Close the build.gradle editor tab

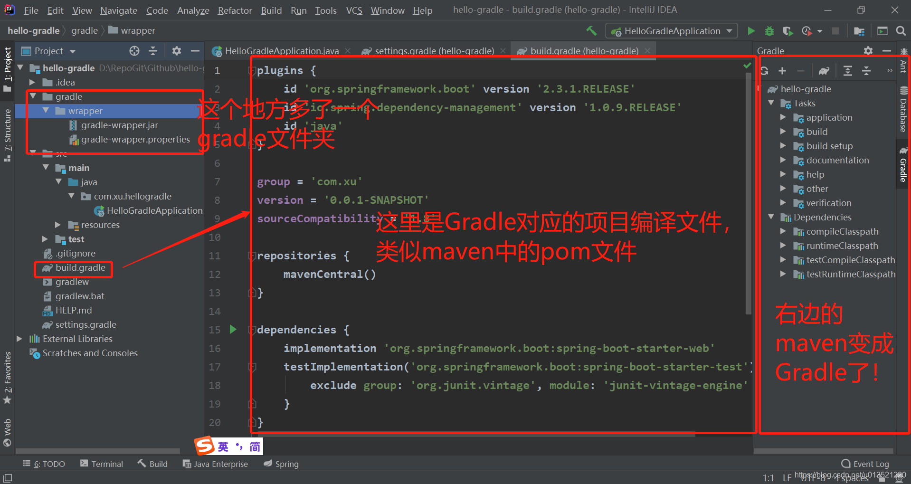pyautogui.click(x=647, y=51)
